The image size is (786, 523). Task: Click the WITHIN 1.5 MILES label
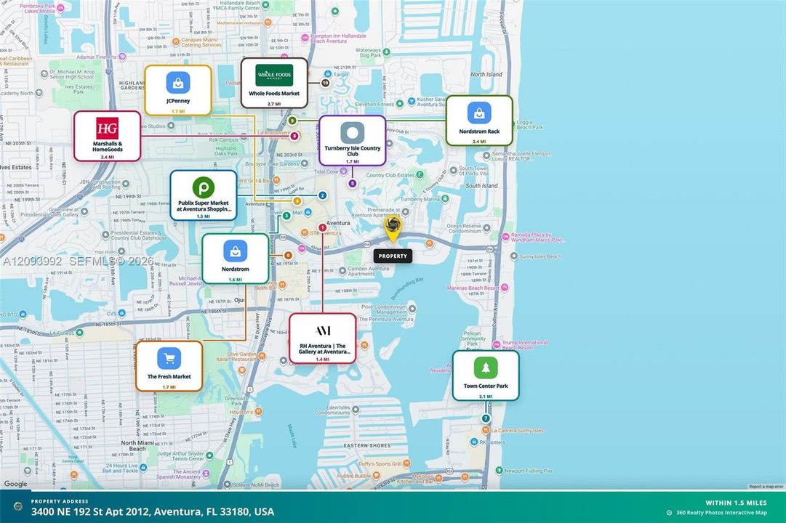736,503
